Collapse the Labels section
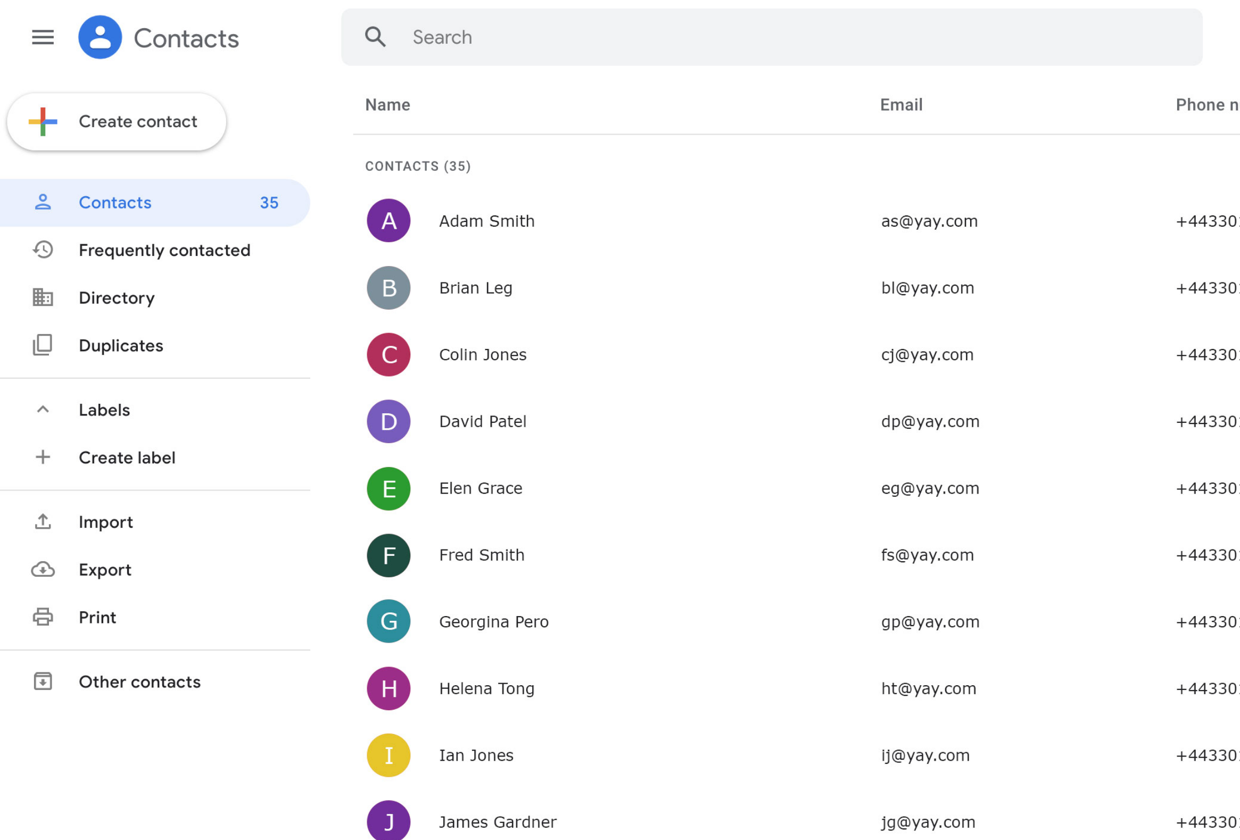Image resolution: width=1240 pixels, height=840 pixels. (43, 410)
